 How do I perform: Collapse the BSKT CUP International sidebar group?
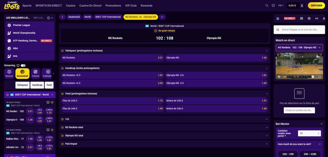[x=52, y=95]
